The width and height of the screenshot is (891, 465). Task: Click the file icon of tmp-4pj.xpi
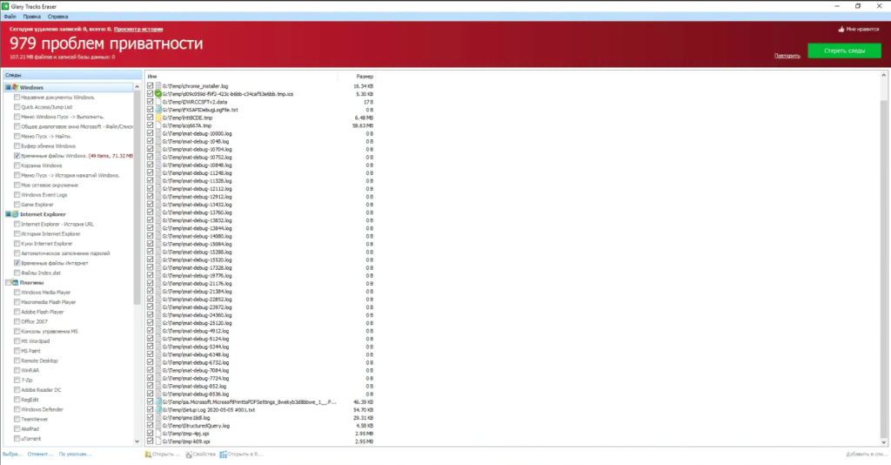click(158, 434)
